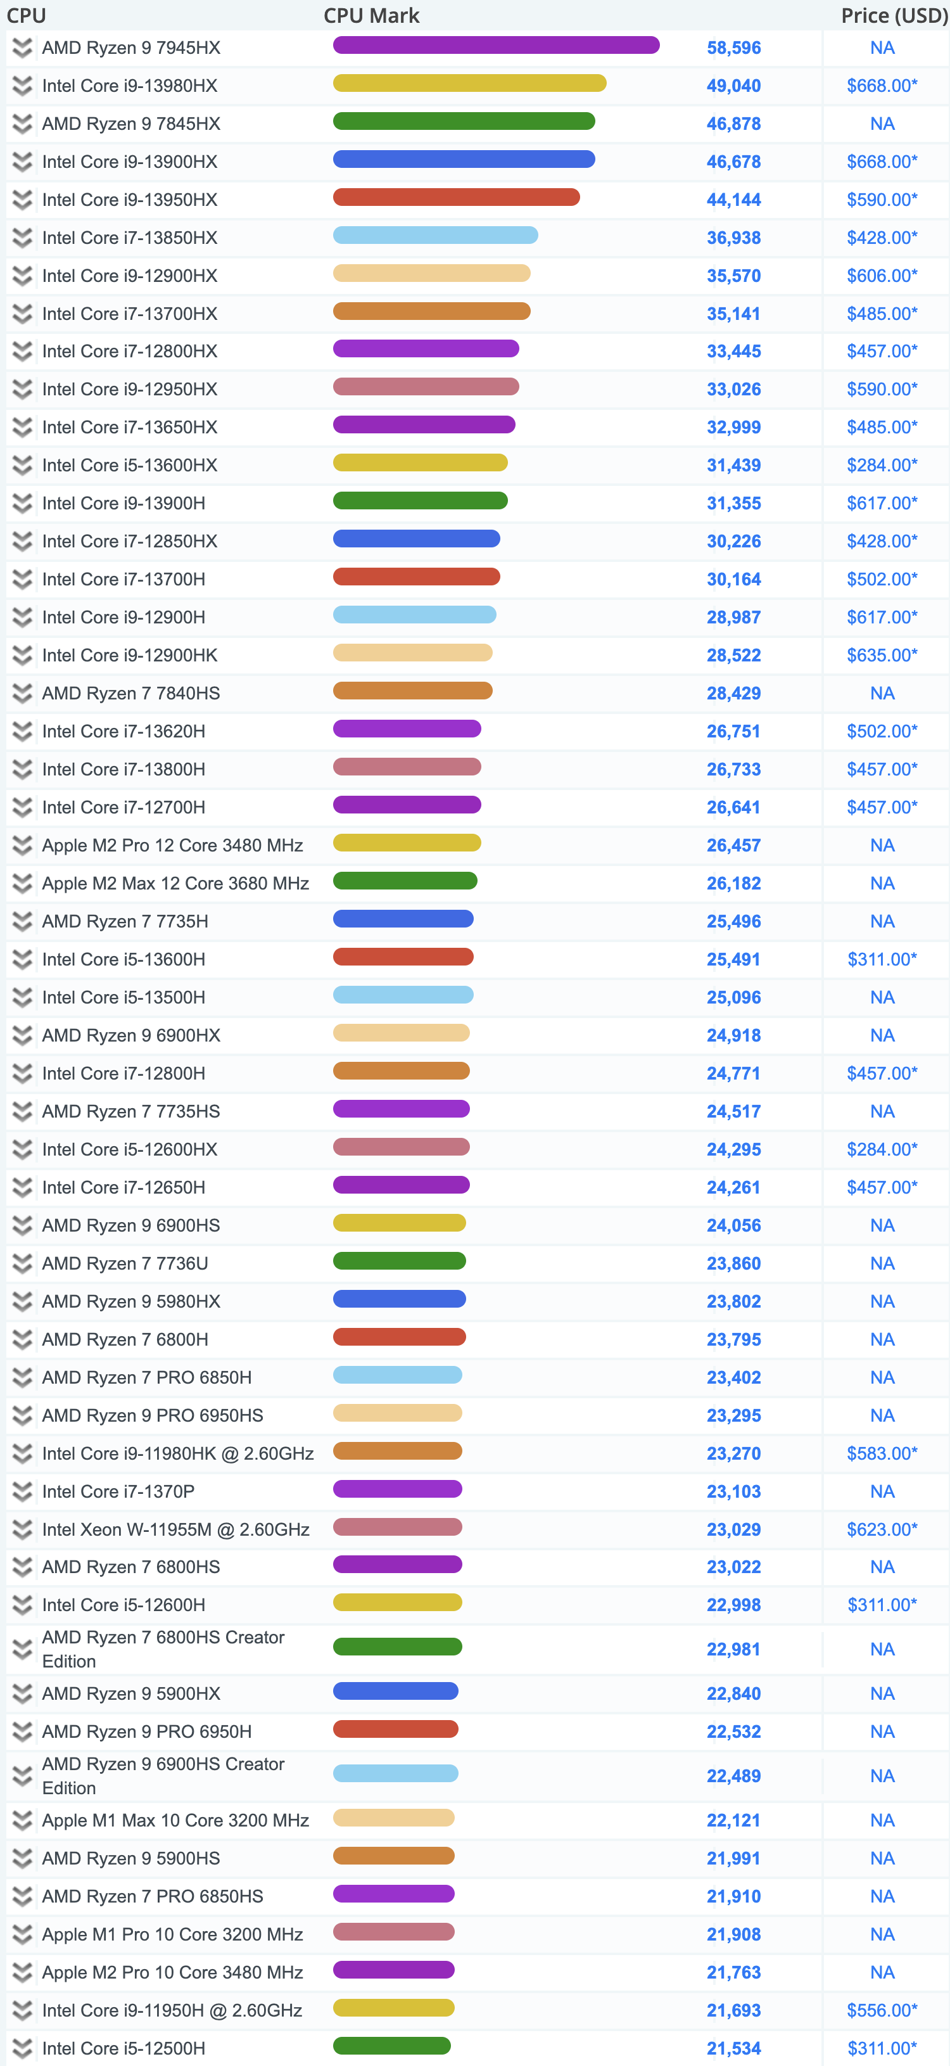Expand chevron beside Intel Core i9-12900HK
Viewport: 950px width, 2066px height.
tap(22, 656)
